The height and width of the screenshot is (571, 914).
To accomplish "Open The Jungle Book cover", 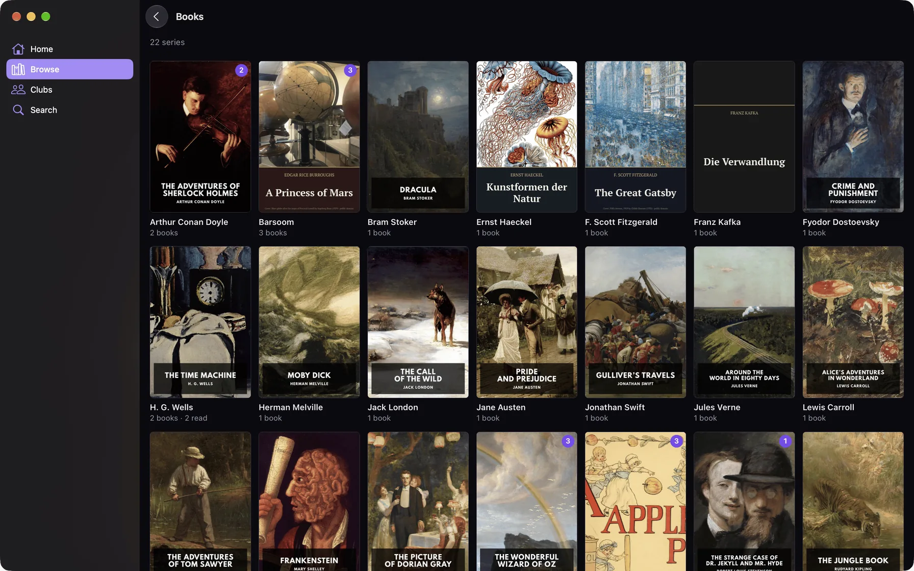I will (853, 502).
